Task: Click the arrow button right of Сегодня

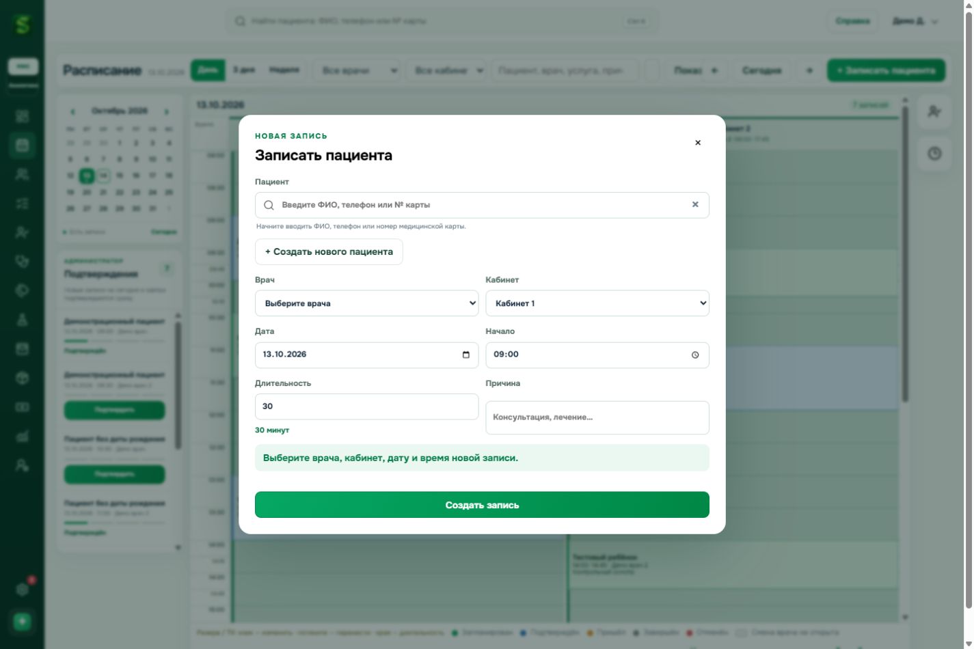Action: point(809,70)
